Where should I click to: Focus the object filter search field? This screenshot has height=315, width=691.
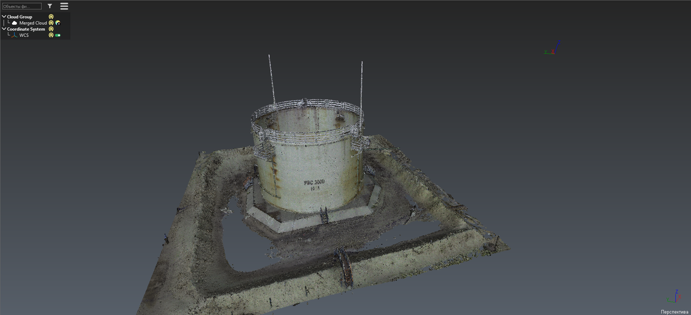coord(22,6)
